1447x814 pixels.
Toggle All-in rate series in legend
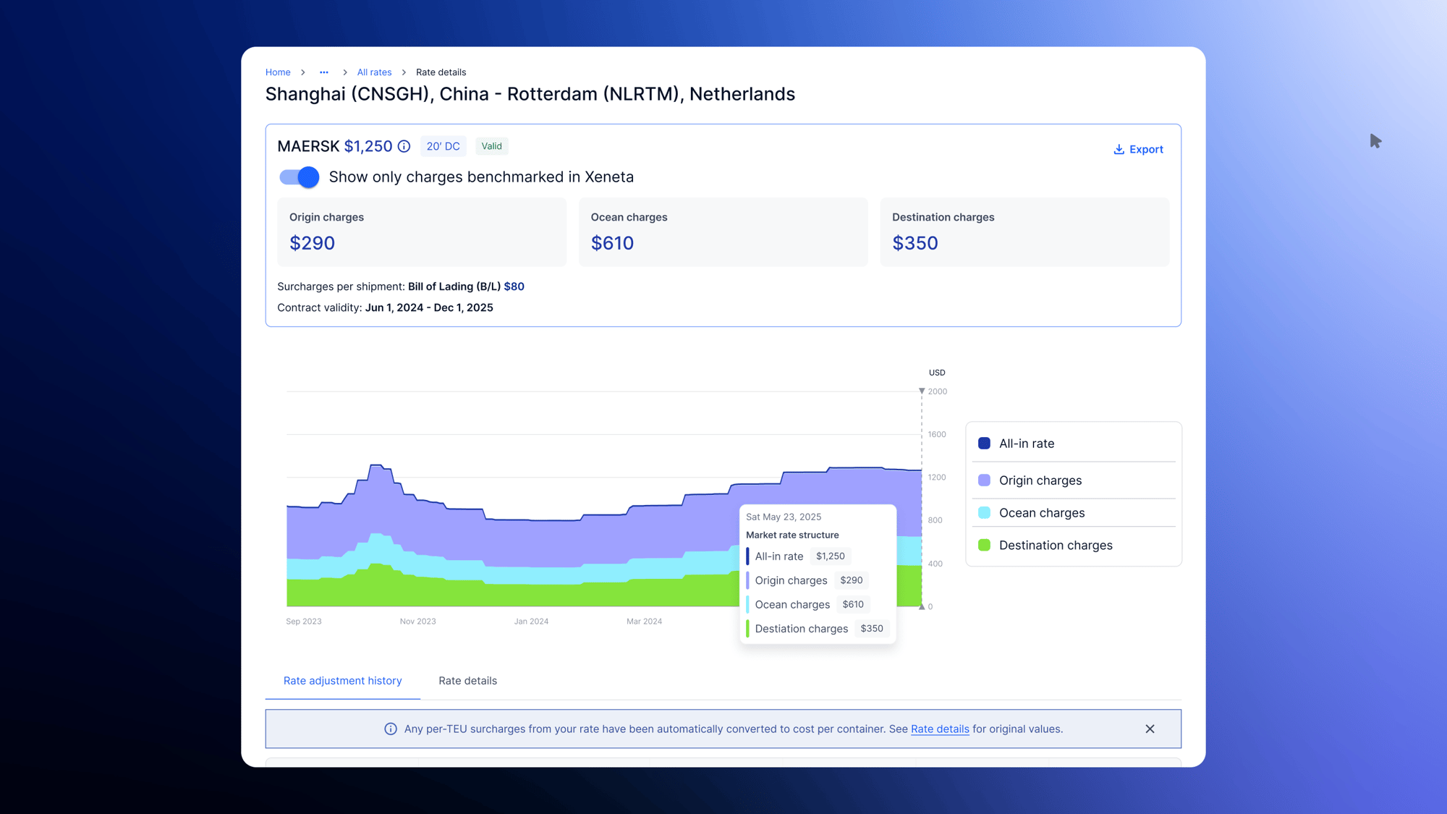tap(1026, 444)
